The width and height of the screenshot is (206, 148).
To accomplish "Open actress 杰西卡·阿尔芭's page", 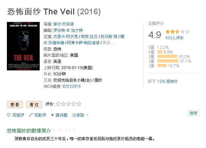I will pos(66,37).
